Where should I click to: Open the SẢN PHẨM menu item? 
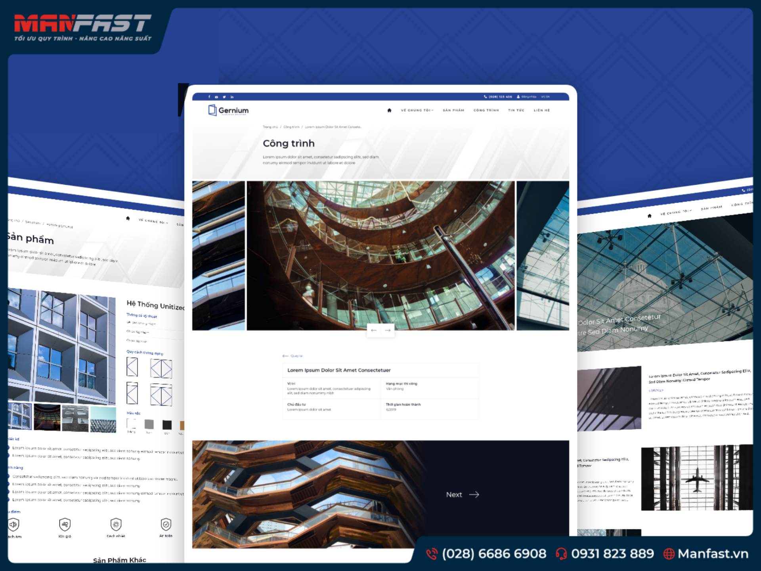(x=453, y=110)
